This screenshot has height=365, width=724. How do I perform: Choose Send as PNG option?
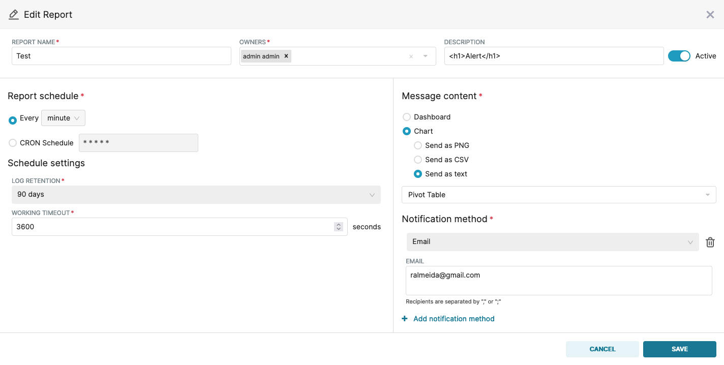(418, 145)
